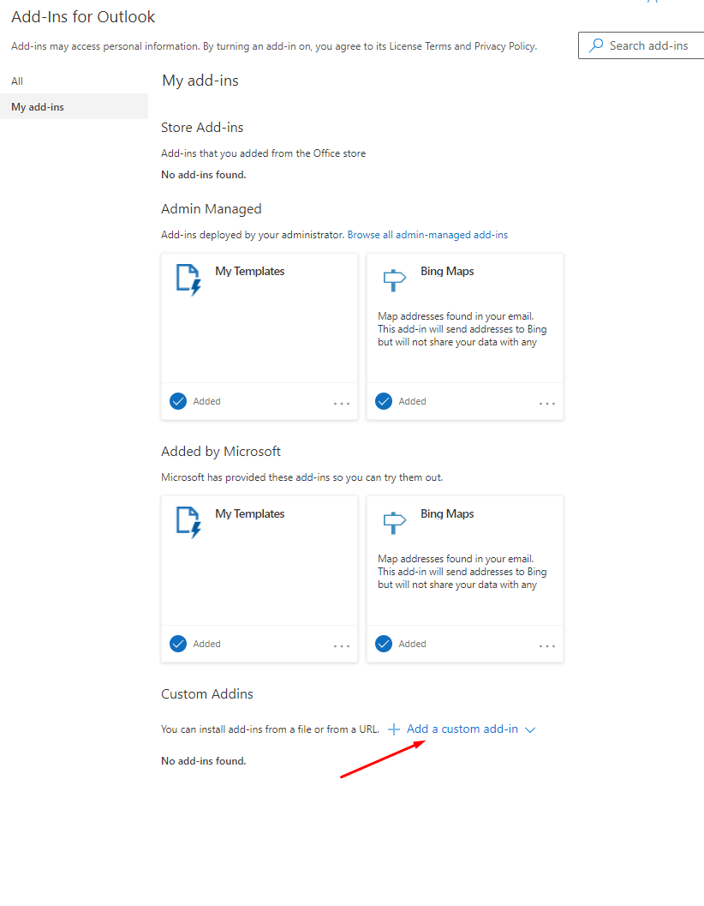
Task: Toggle Added checkmark on Admin Managed My Templates
Action: click(178, 401)
